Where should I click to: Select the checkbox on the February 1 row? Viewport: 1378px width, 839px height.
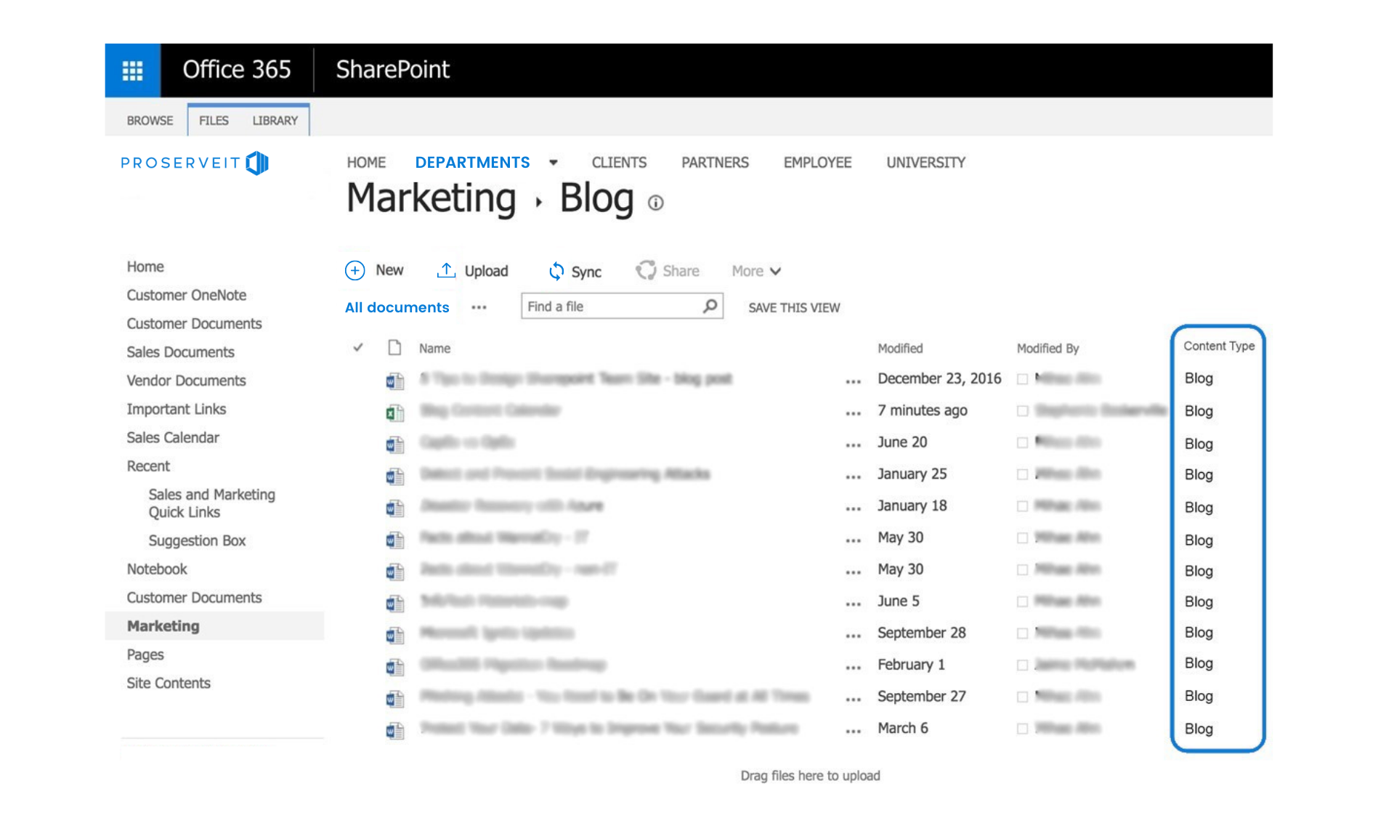coord(1024,664)
